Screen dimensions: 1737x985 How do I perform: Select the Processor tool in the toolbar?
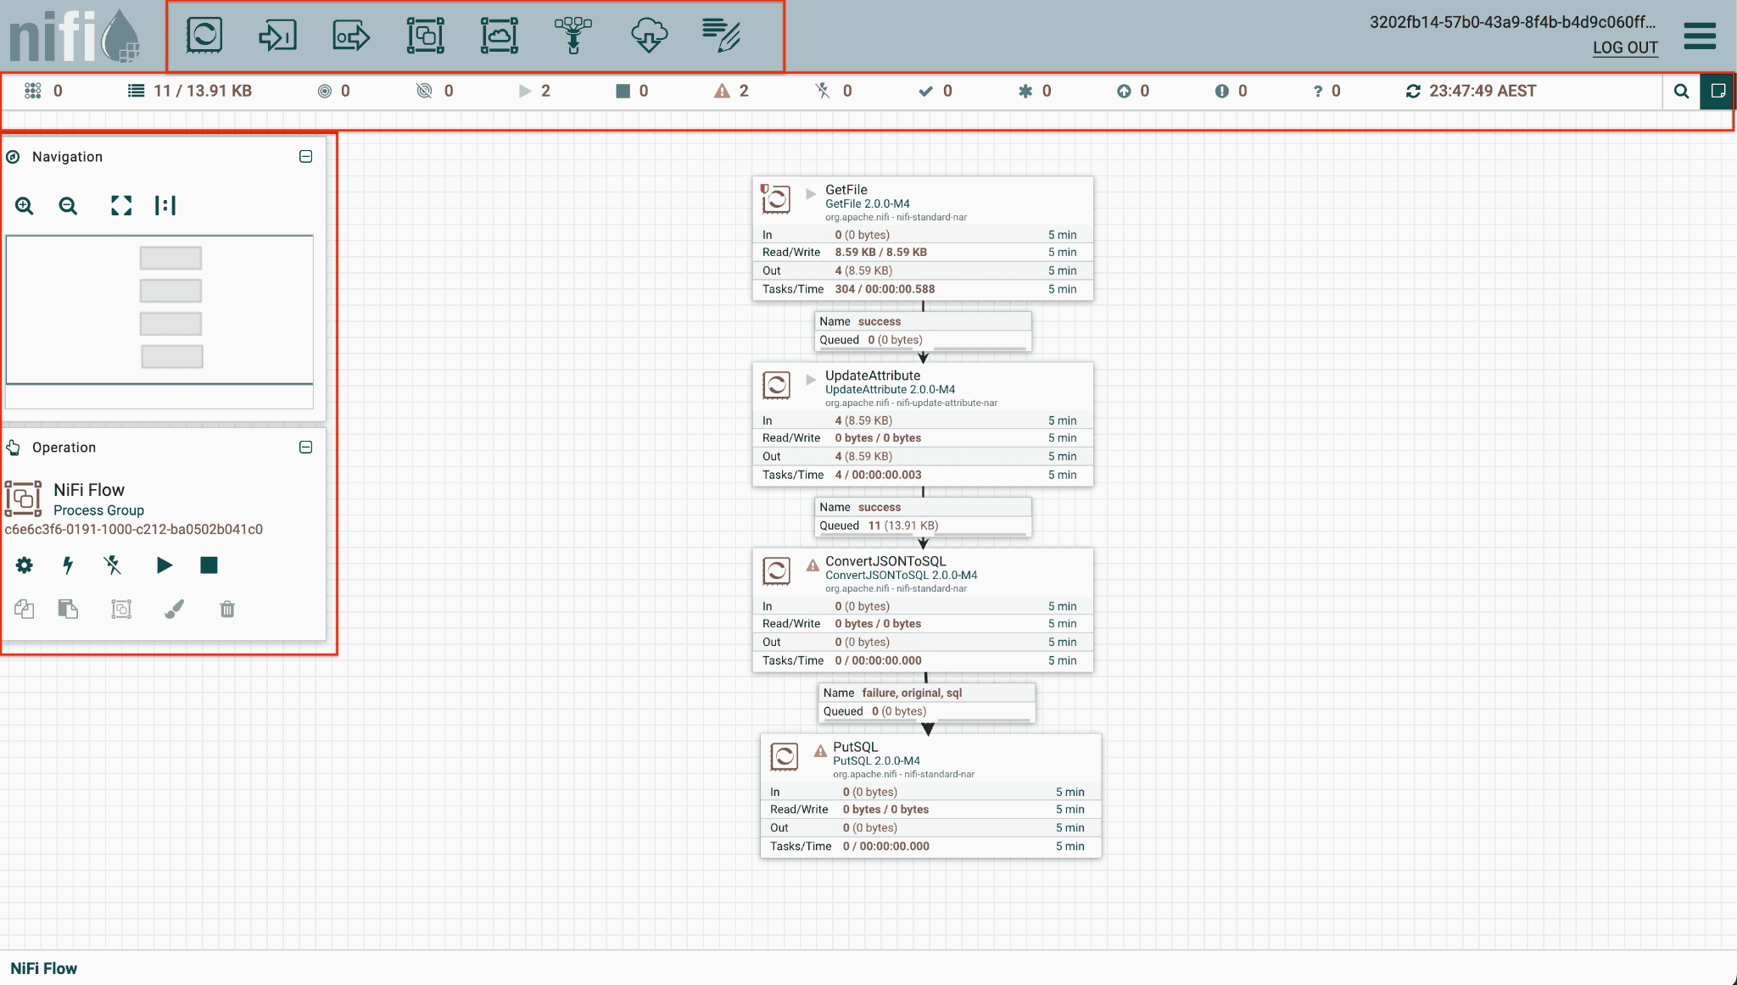click(204, 36)
